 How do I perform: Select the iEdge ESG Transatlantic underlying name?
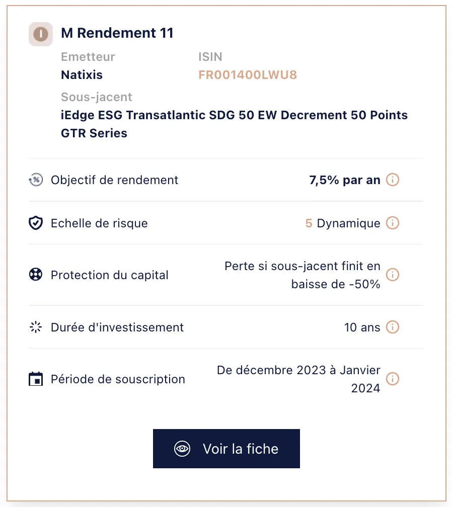coord(234,115)
